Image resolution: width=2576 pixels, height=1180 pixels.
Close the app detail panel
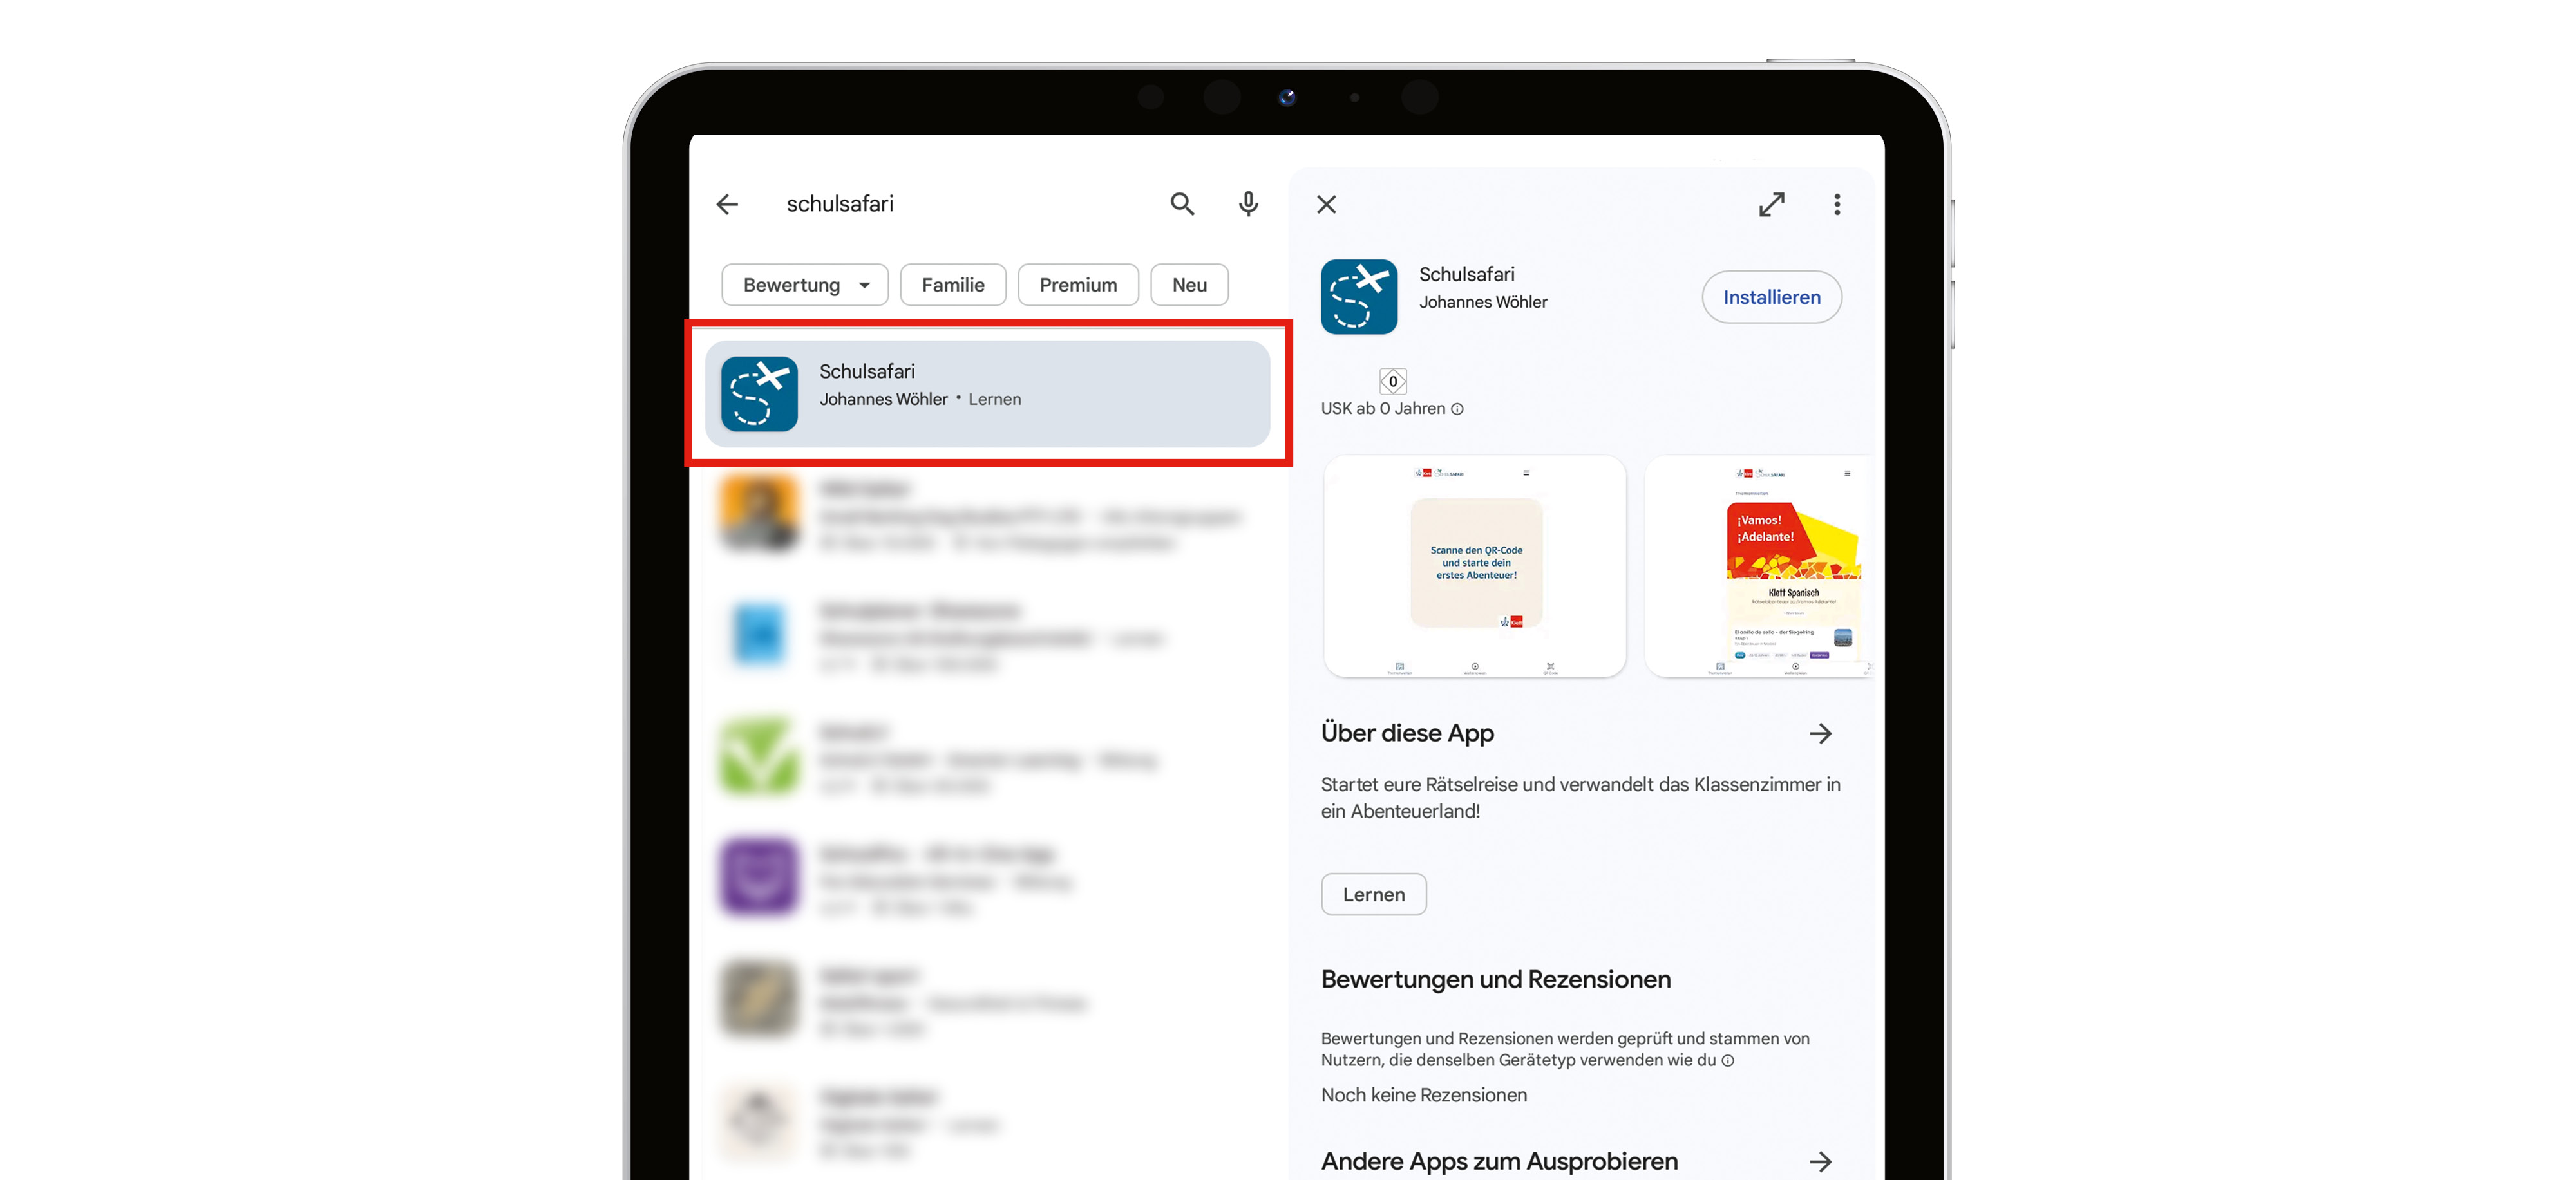(x=1326, y=204)
